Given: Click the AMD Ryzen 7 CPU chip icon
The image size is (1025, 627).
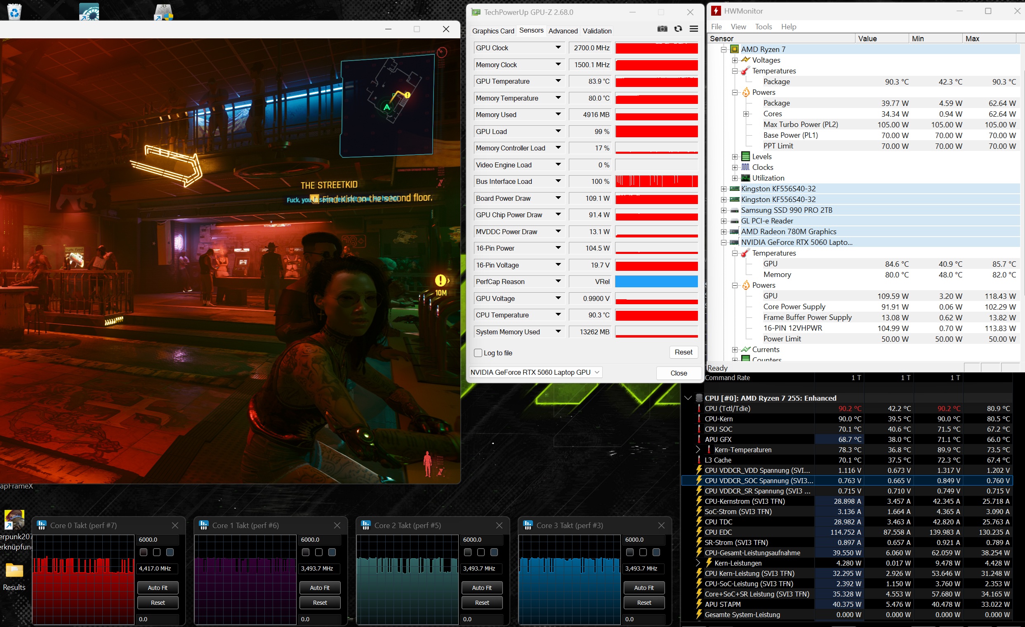Looking at the screenshot, I should tap(735, 49).
